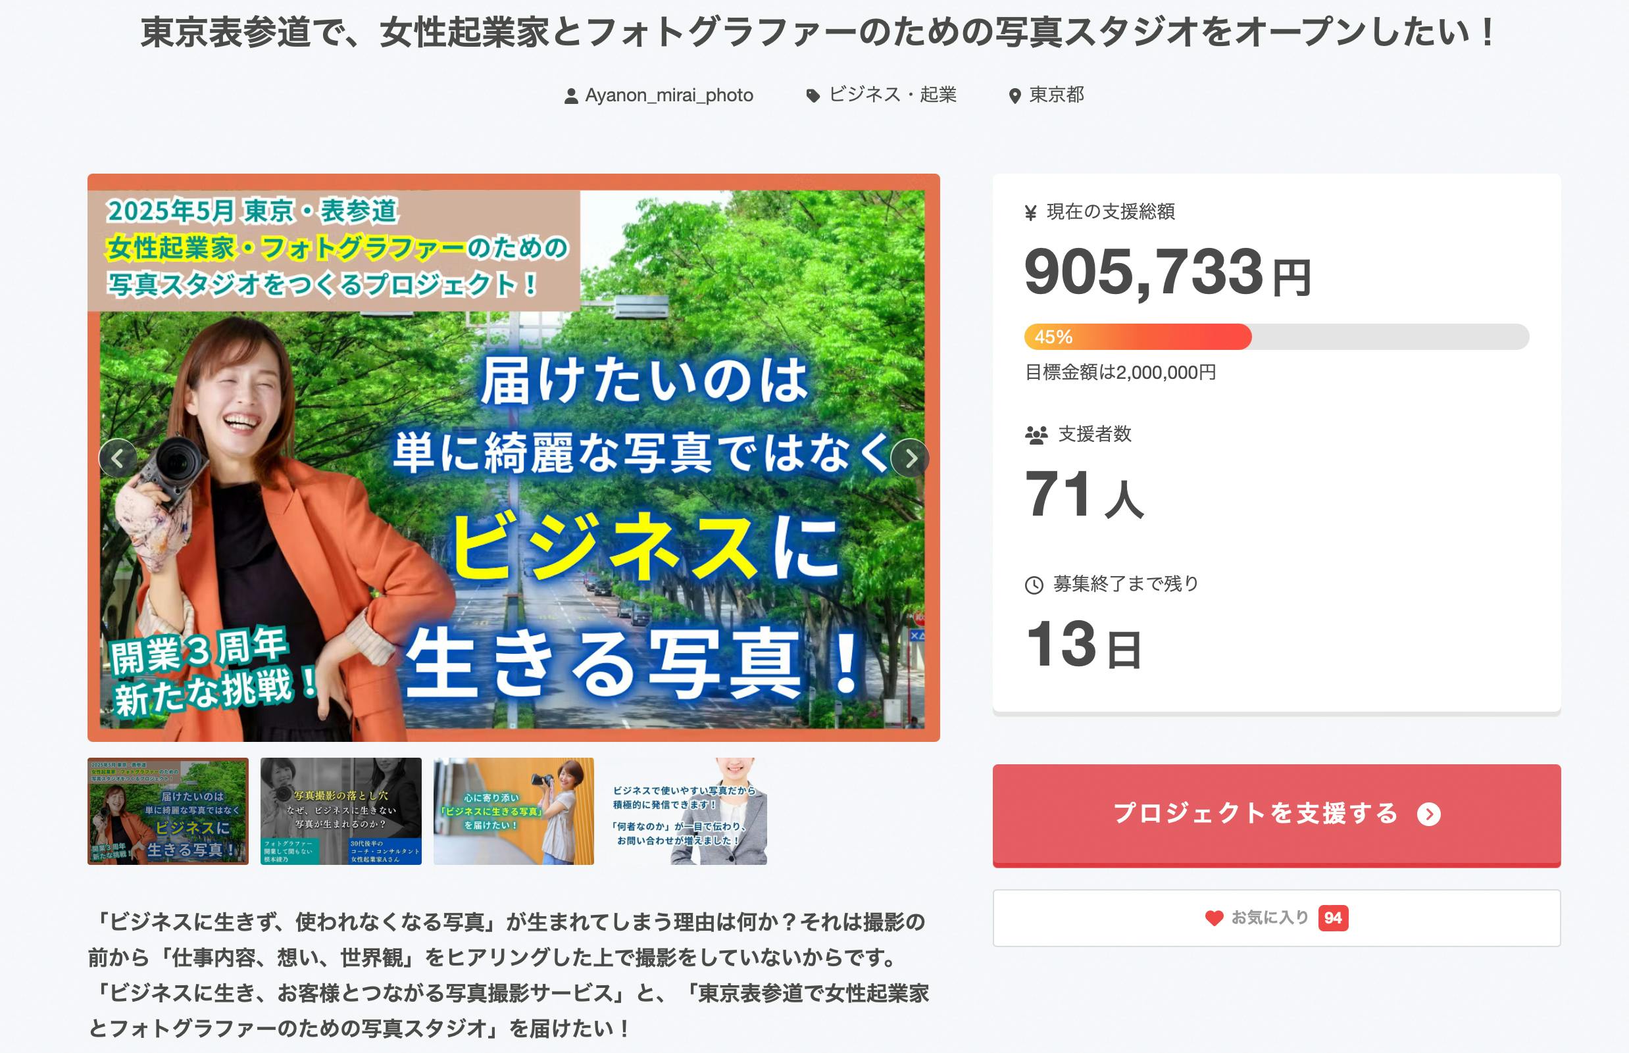Open the 東京都 location link

point(1057,94)
